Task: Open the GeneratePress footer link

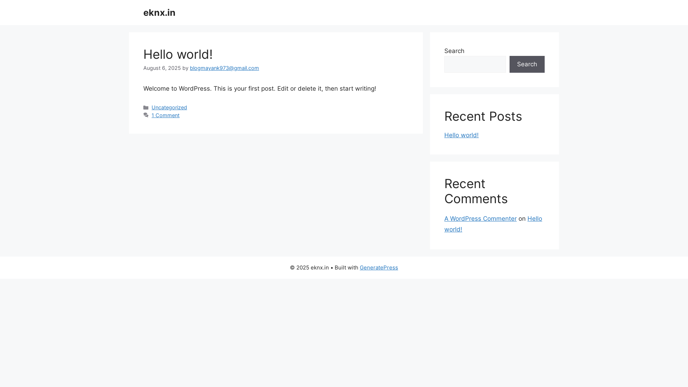Action: pos(379,268)
